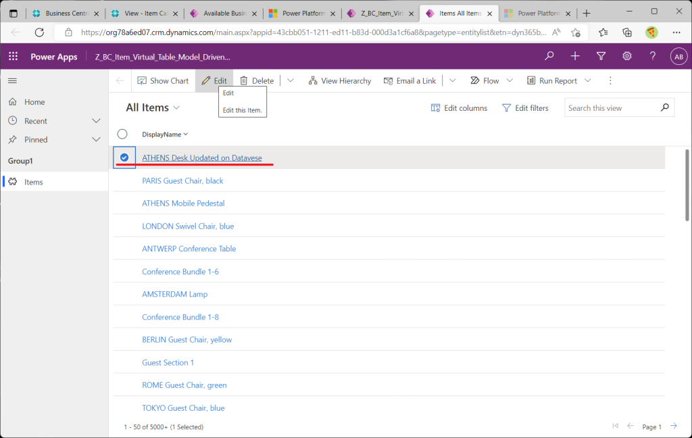Click the Edit command with pencil icon
692x438 pixels.
pyautogui.click(x=214, y=81)
